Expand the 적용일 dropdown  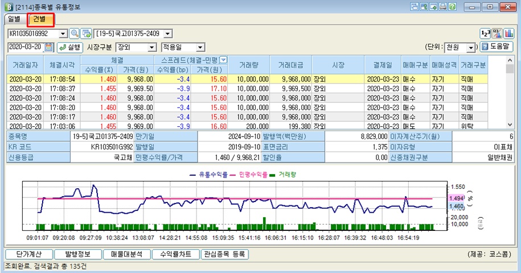click(x=200, y=47)
